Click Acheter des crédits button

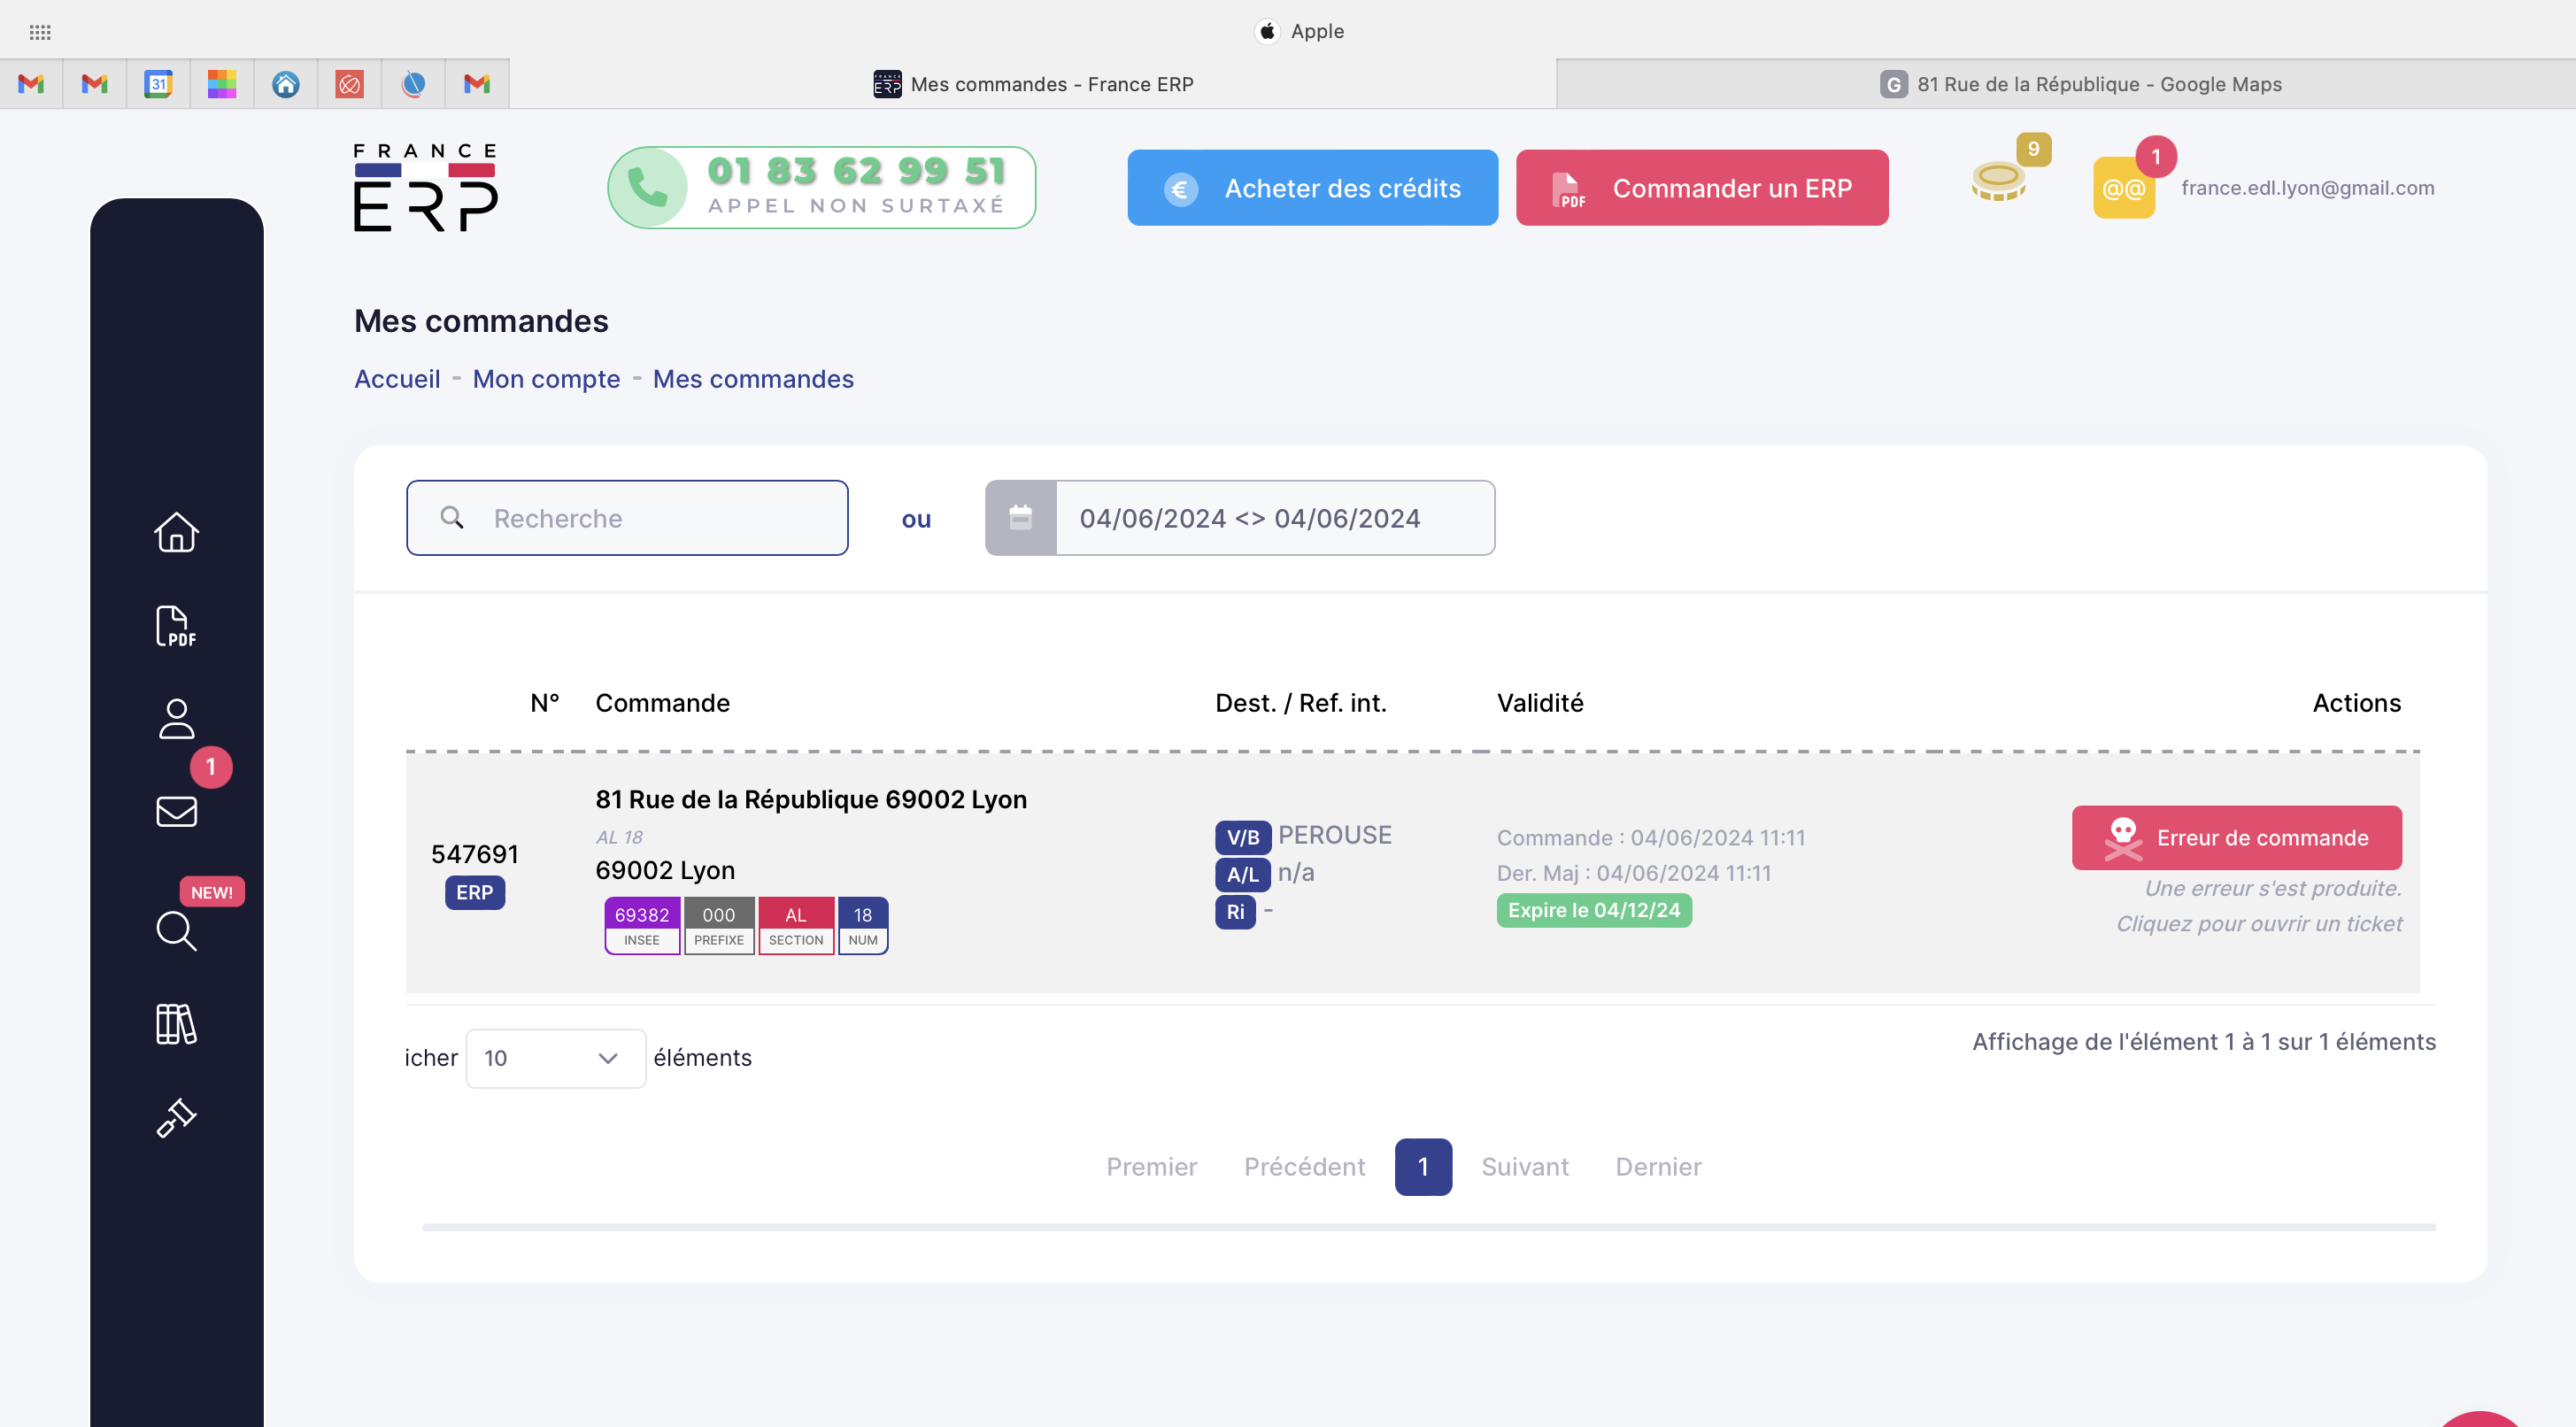coord(1312,187)
